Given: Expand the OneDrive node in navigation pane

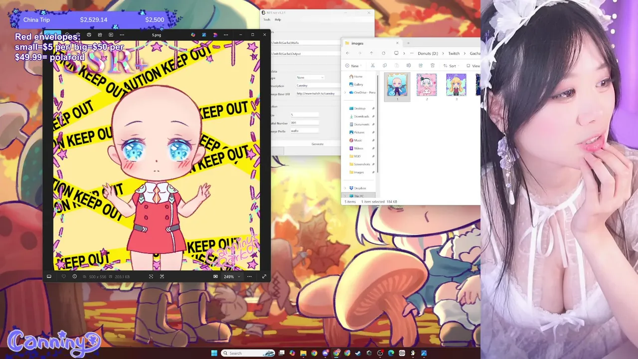Looking at the screenshot, I should [x=345, y=92].
